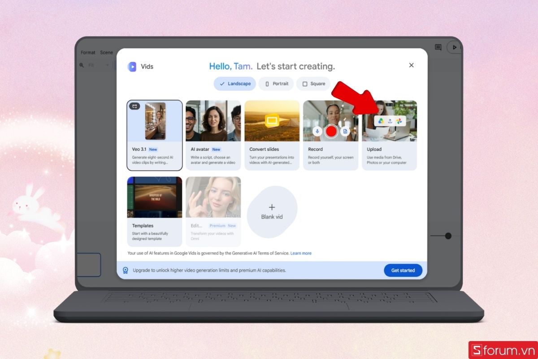The width and height of the screenshot is (538, 359).
Task: Click the zoom magnifier icon in toolbar
Action: pyautogui.click(x=82, y=65)
